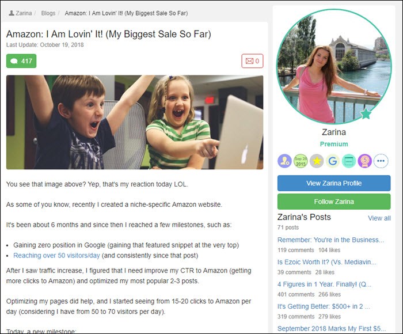Open View all posts link
Viewport: 403px width, 334px height.
379,218
